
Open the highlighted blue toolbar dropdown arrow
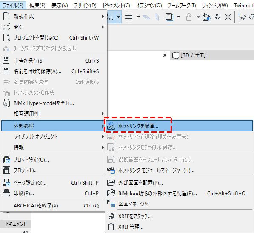[x=119, y=17]
